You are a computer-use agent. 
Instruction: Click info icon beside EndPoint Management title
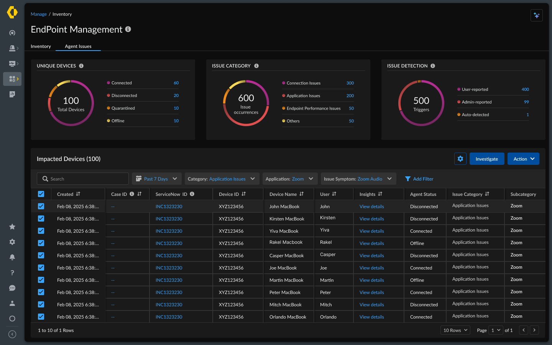point(128,29)
